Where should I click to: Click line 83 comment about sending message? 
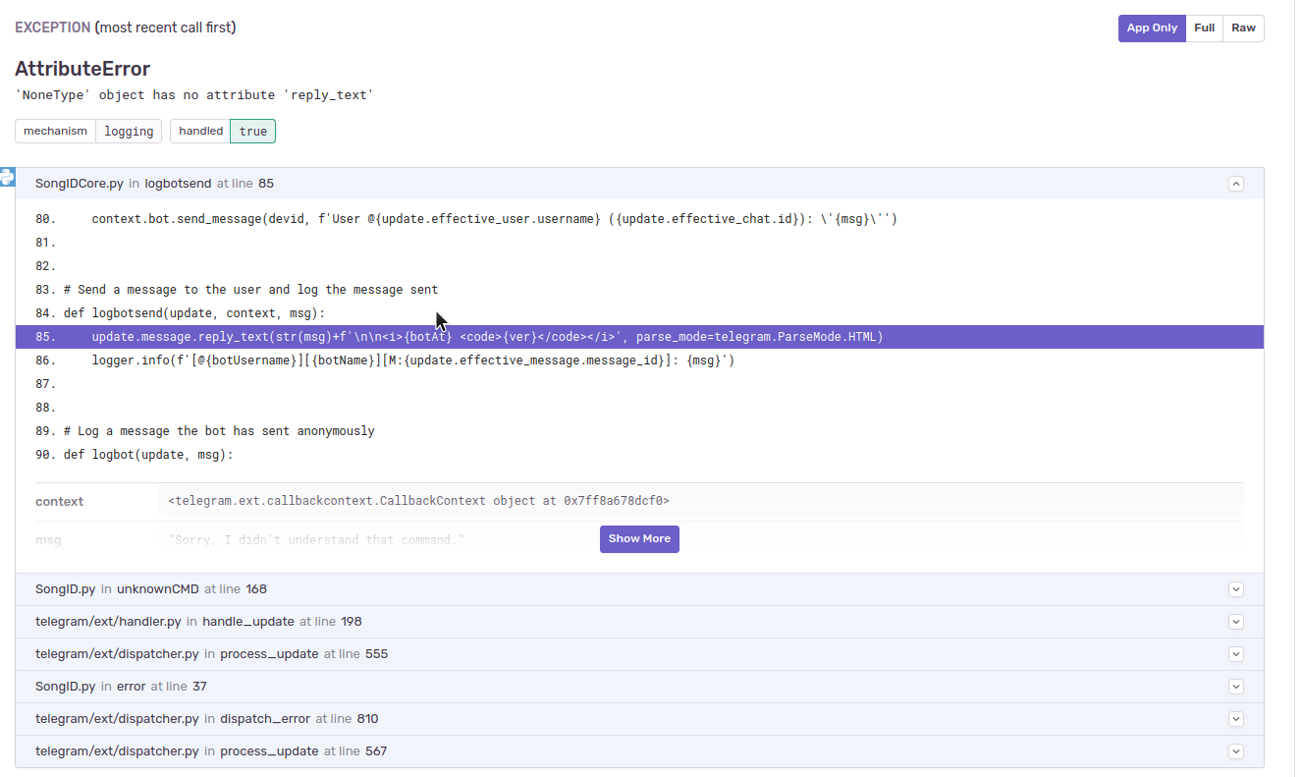[250, 290]
